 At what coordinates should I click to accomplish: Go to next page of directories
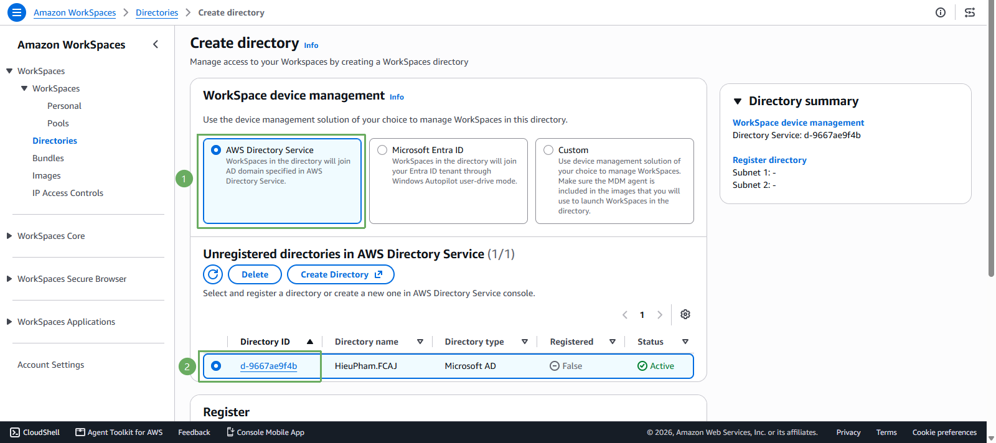click(660, 315)
